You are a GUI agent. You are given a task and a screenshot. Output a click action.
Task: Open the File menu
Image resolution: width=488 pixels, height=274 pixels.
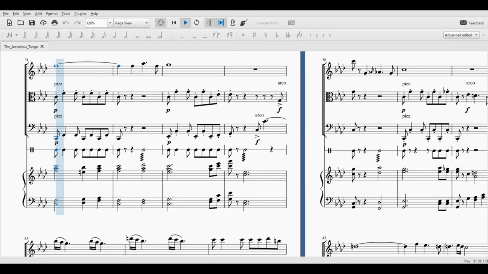point(6,14)
